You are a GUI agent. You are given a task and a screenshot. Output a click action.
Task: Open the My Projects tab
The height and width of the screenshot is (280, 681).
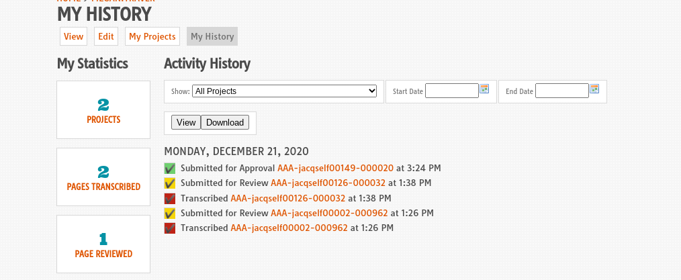coord(152,37)
